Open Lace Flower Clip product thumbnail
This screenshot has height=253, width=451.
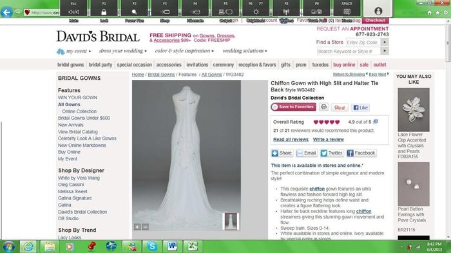pos(414,109)
